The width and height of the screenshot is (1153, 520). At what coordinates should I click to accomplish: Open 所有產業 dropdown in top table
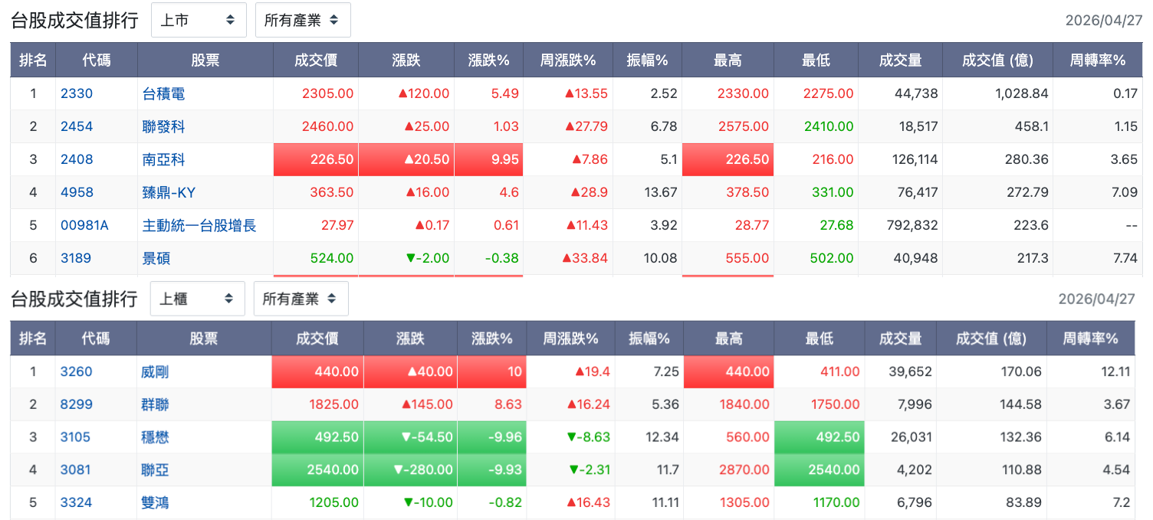[x=303, y=20]
